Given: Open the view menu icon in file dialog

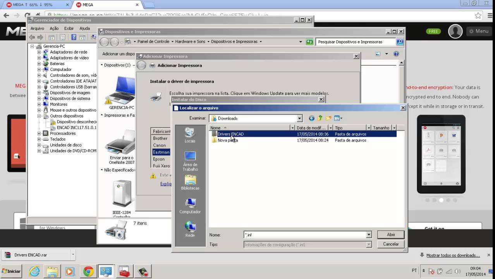Looking at the screenshot, I should 338,118.
